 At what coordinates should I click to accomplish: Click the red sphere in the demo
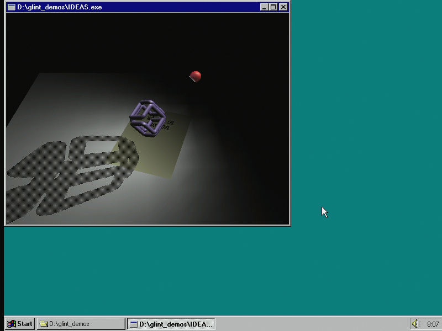pos(196,76)
